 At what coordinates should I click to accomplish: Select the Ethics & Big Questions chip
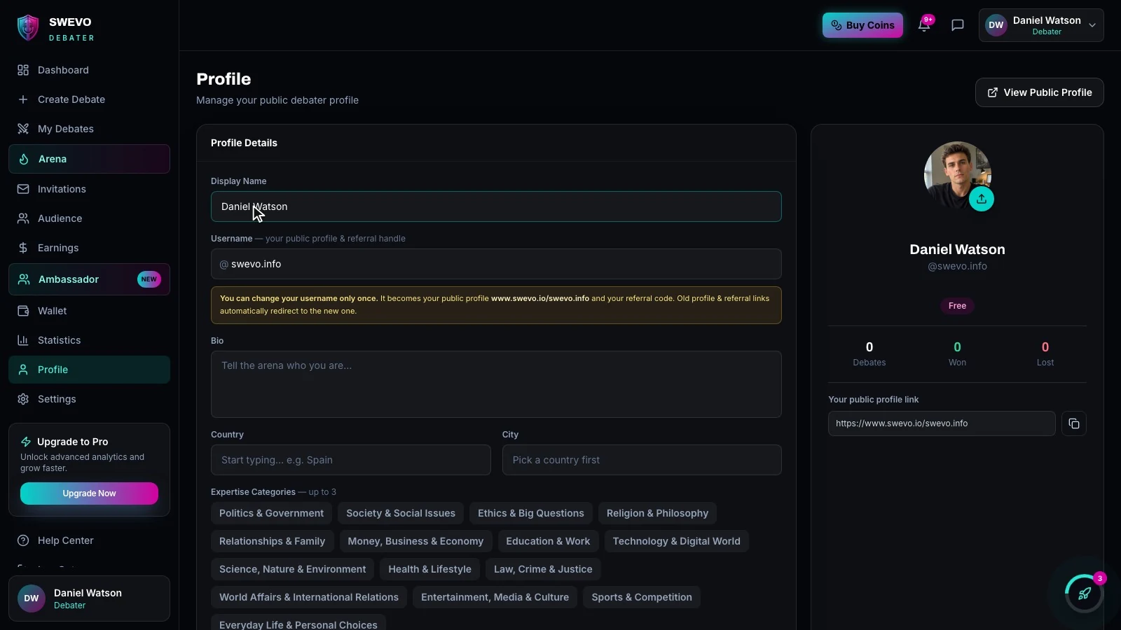point(531,513)
